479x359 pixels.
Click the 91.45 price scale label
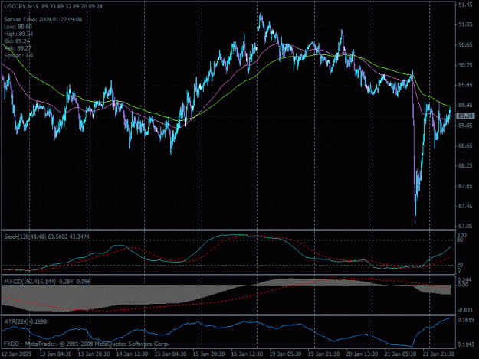[465, 5]
